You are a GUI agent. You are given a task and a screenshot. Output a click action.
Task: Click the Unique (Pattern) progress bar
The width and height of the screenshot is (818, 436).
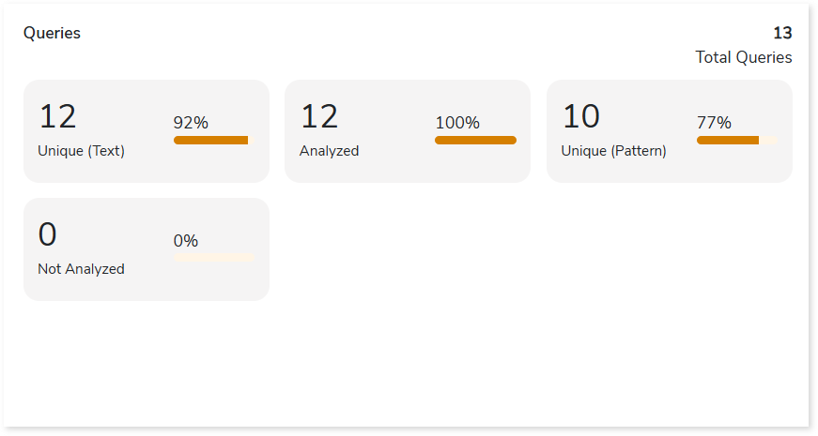(728, 141)
